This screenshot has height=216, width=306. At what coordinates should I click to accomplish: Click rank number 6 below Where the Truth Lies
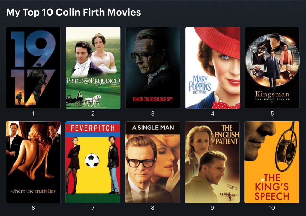click(x=33, y=208)
